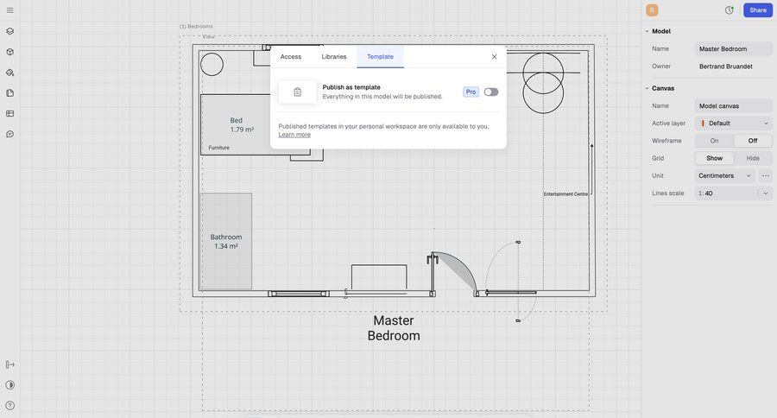The image size is (777, 418).
Task: Click the red Default layer color swatch
Action: (703, 123)
